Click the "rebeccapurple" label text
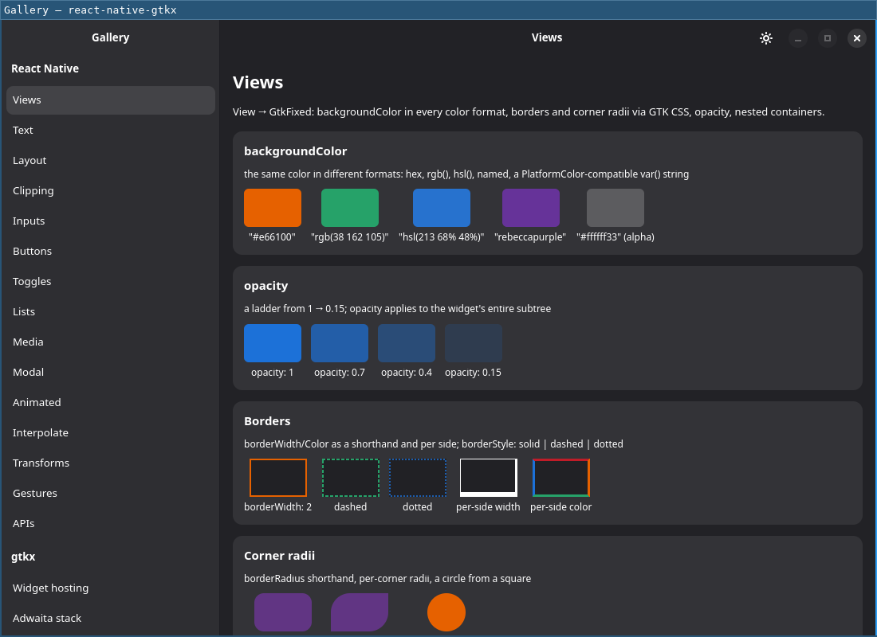The width and height of the screenshot is (877, 637). click(x=530, y=237)
